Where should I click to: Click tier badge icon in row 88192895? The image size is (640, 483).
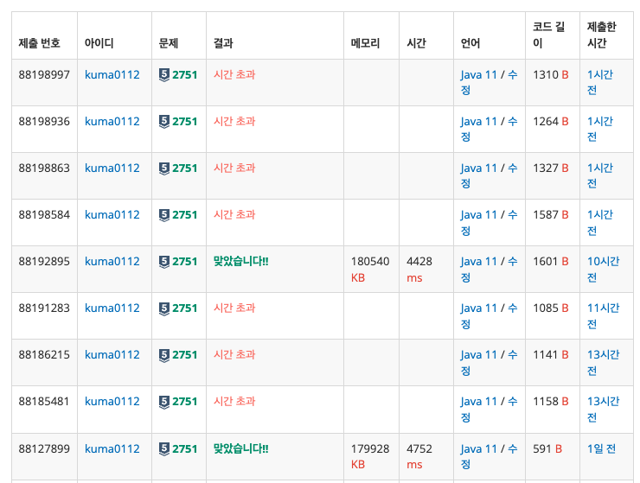pos(164,262)
